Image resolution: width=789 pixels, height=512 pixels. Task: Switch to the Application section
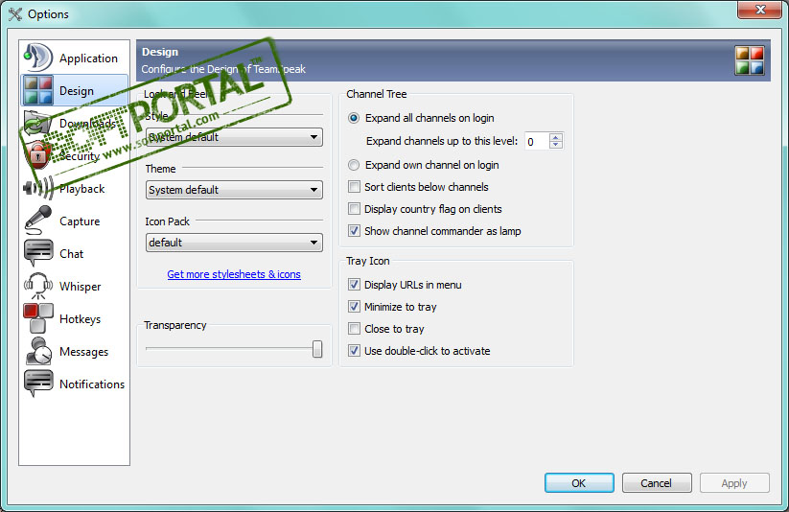coord(74,58)
